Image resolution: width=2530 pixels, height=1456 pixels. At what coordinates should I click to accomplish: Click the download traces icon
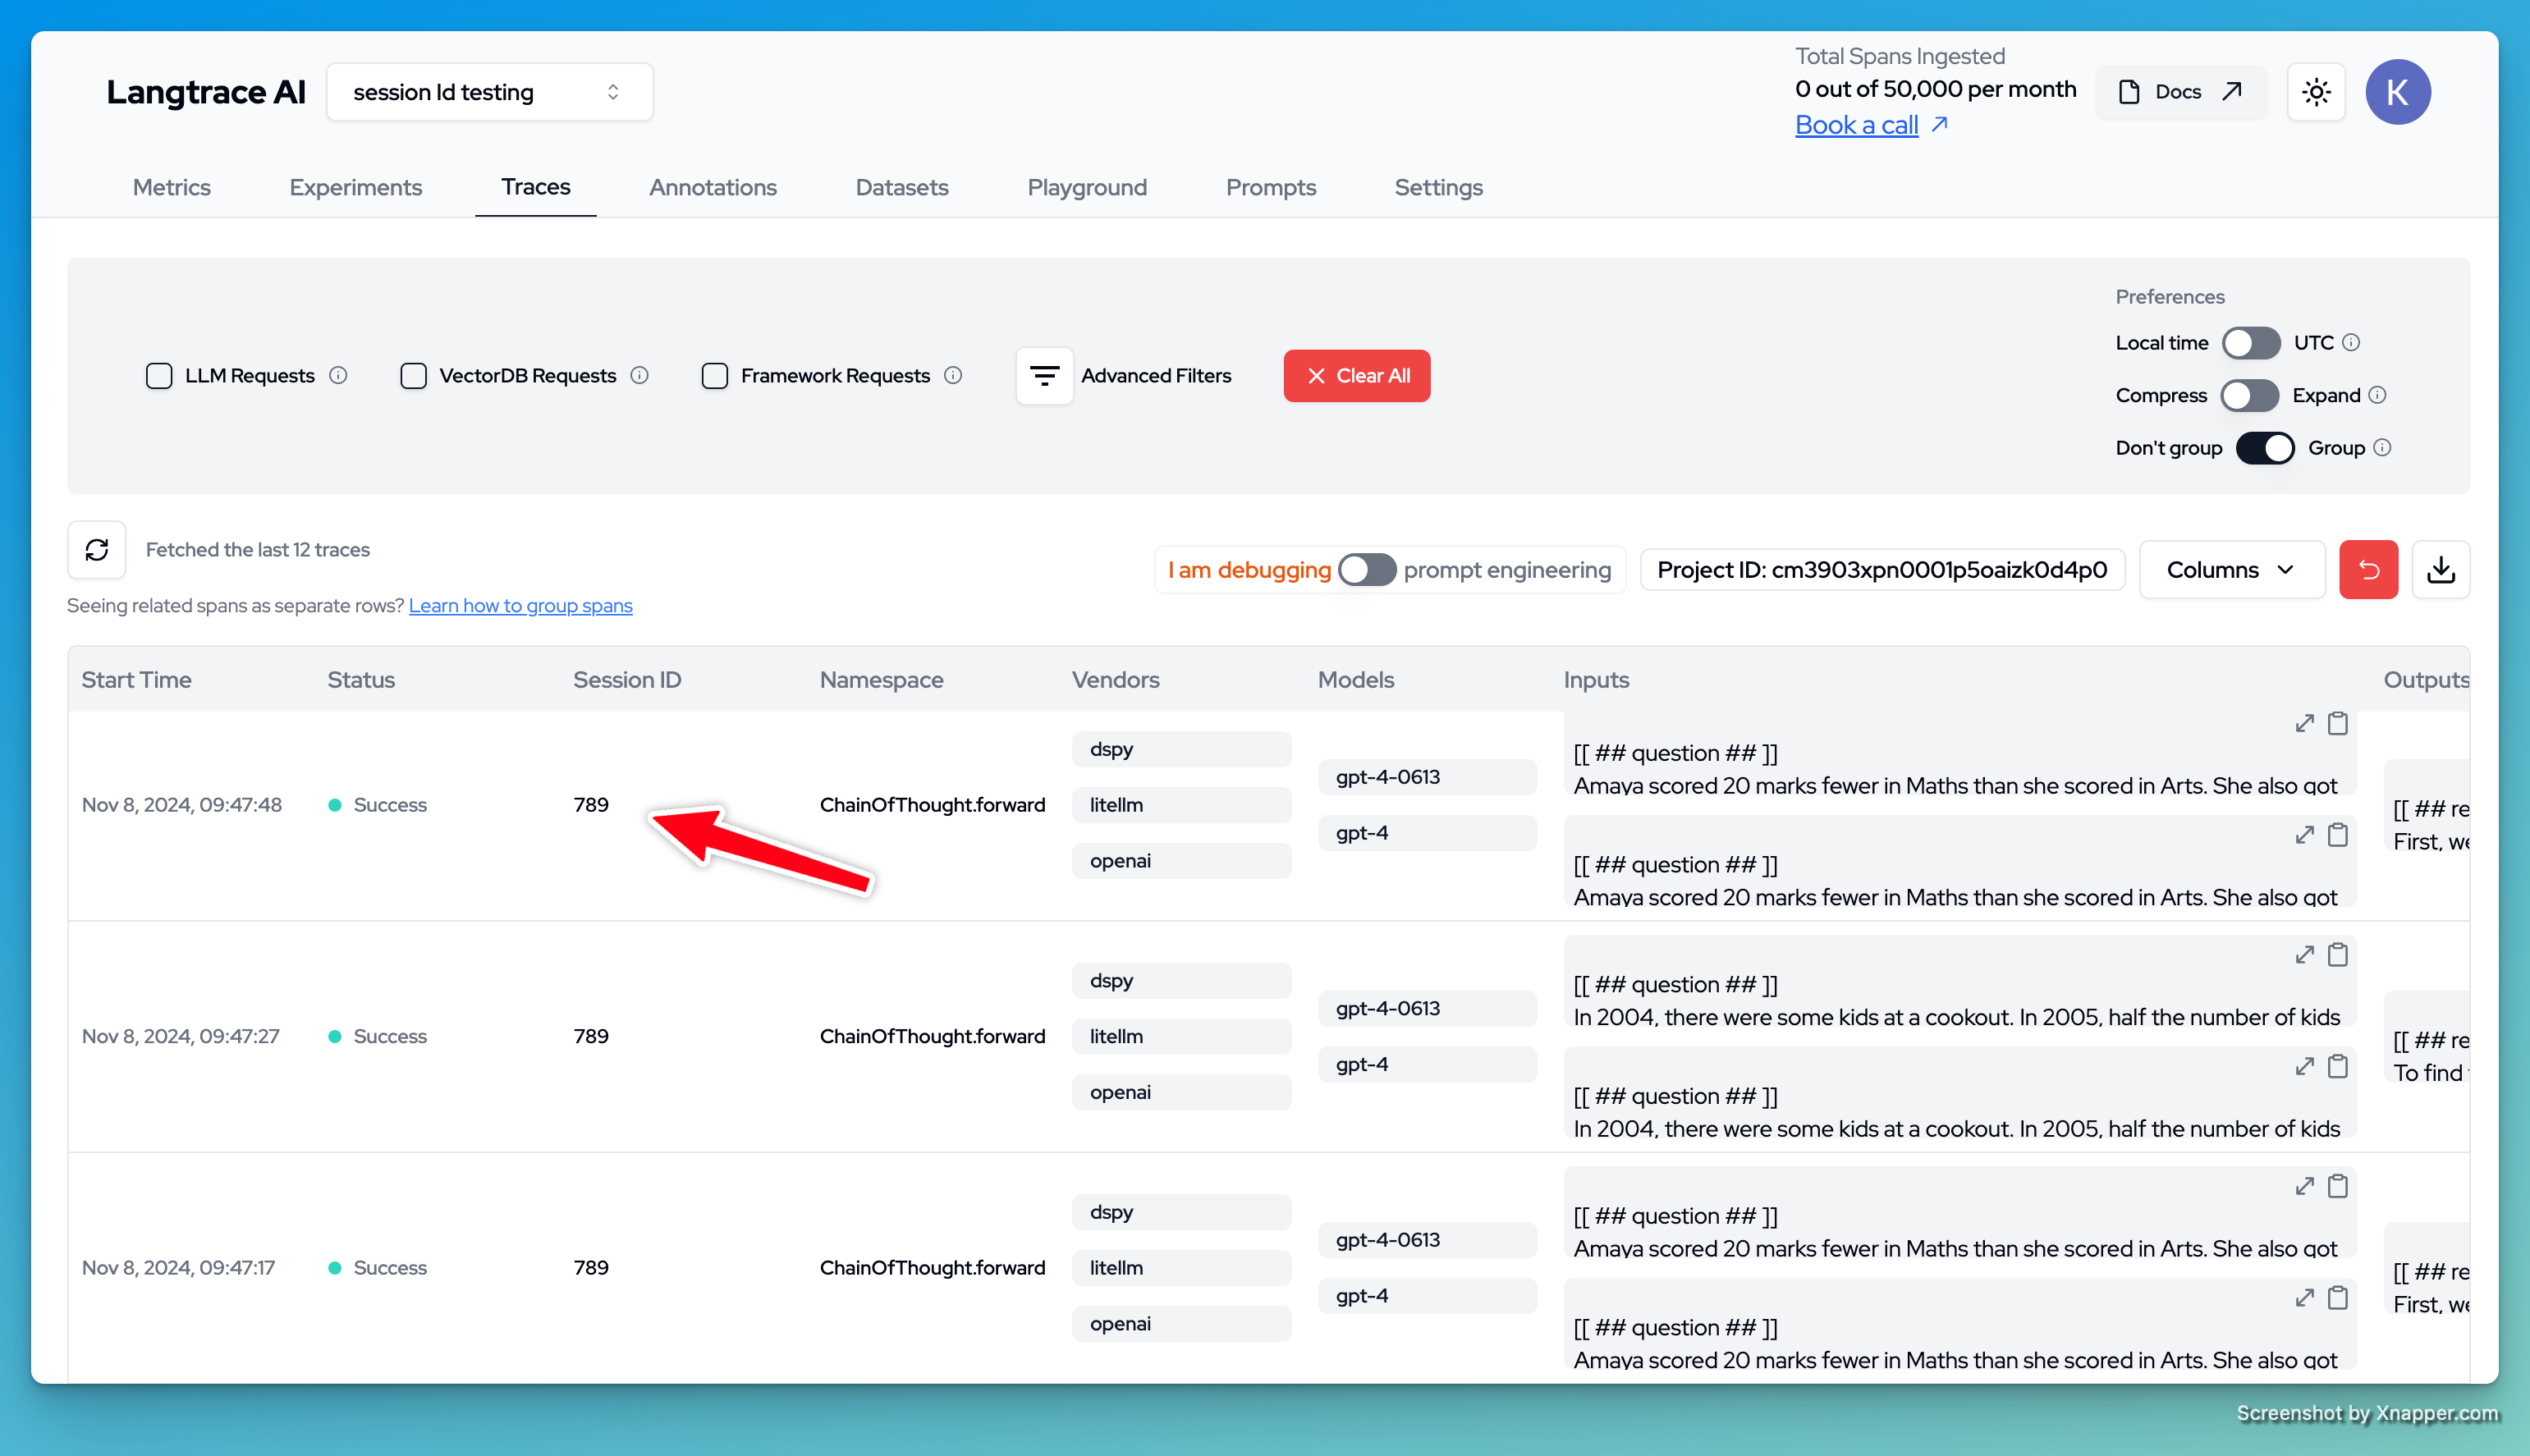pyautogui.click(x=2440, y=569)
